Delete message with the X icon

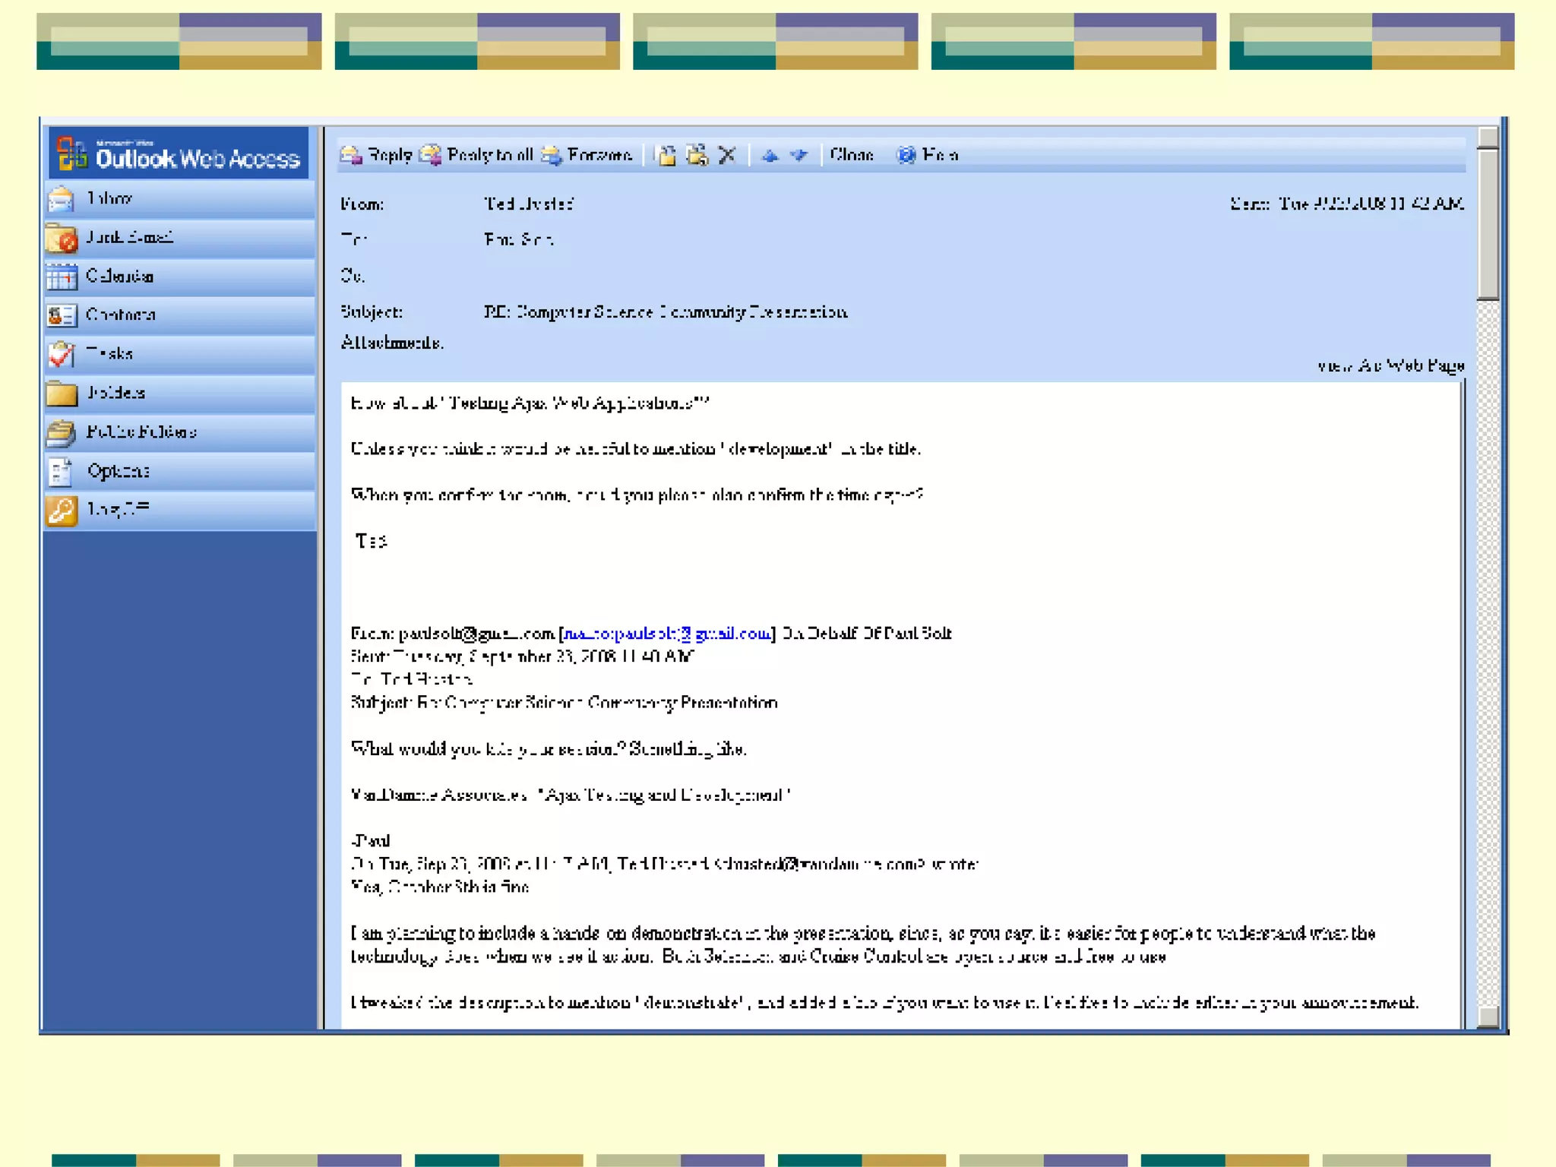click(x=727, y=156)
